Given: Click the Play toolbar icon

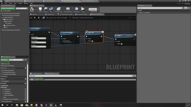Looking at the screenshot, I should (x=83, y=10).
